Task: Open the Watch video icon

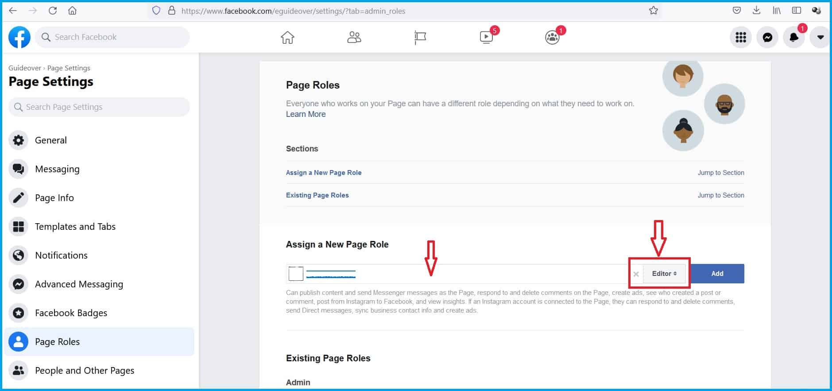Action: coord(486,37)
